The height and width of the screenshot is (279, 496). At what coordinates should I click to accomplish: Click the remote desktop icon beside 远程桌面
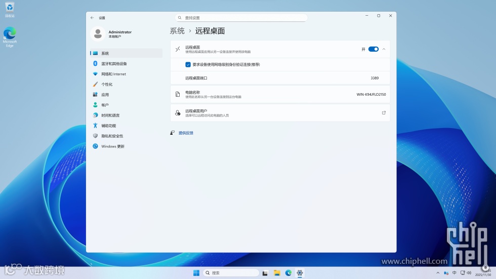click(178, 49)
